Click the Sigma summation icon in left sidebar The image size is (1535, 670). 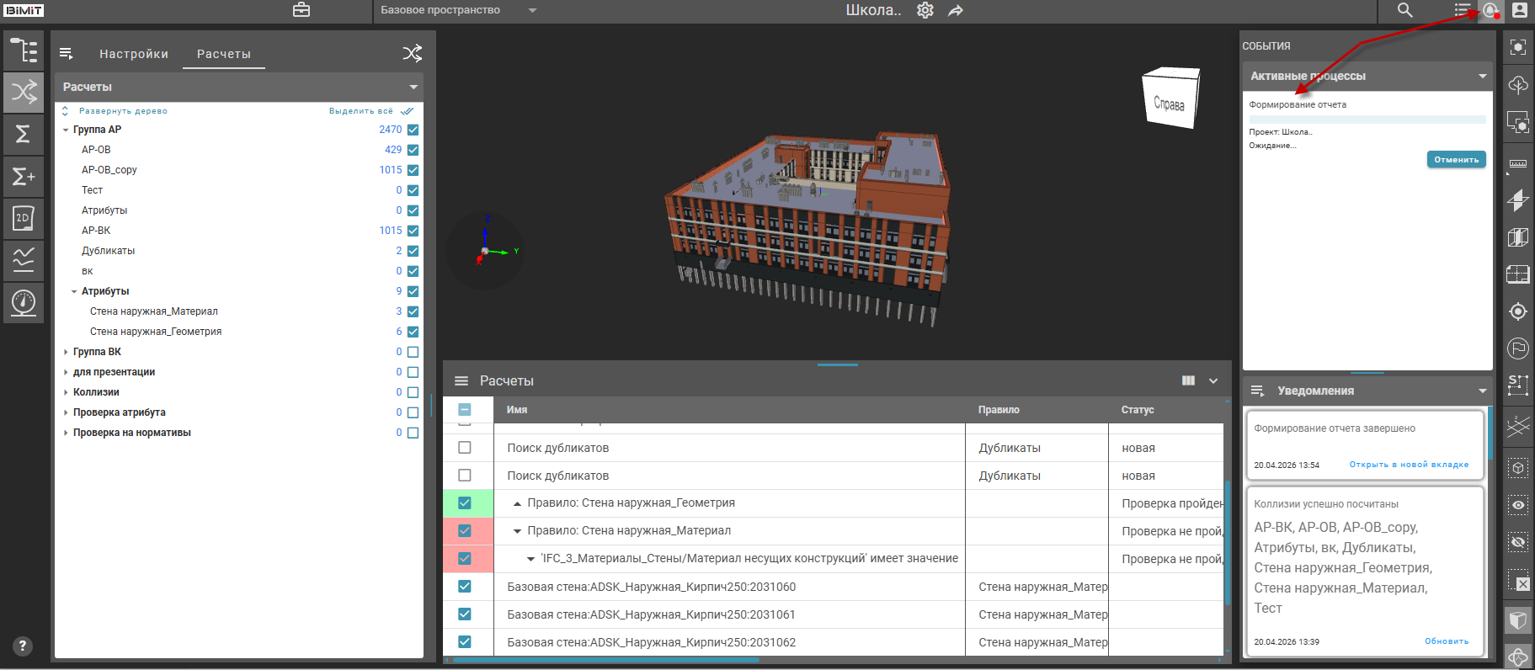point(24,134)
